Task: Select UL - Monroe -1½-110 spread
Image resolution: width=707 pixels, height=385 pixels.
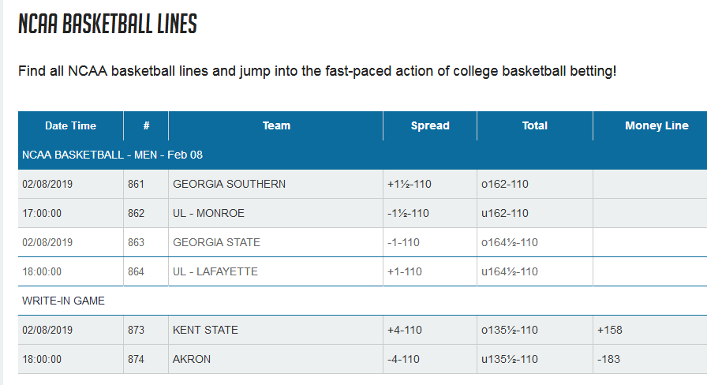Action: click(x=408, y=213)
